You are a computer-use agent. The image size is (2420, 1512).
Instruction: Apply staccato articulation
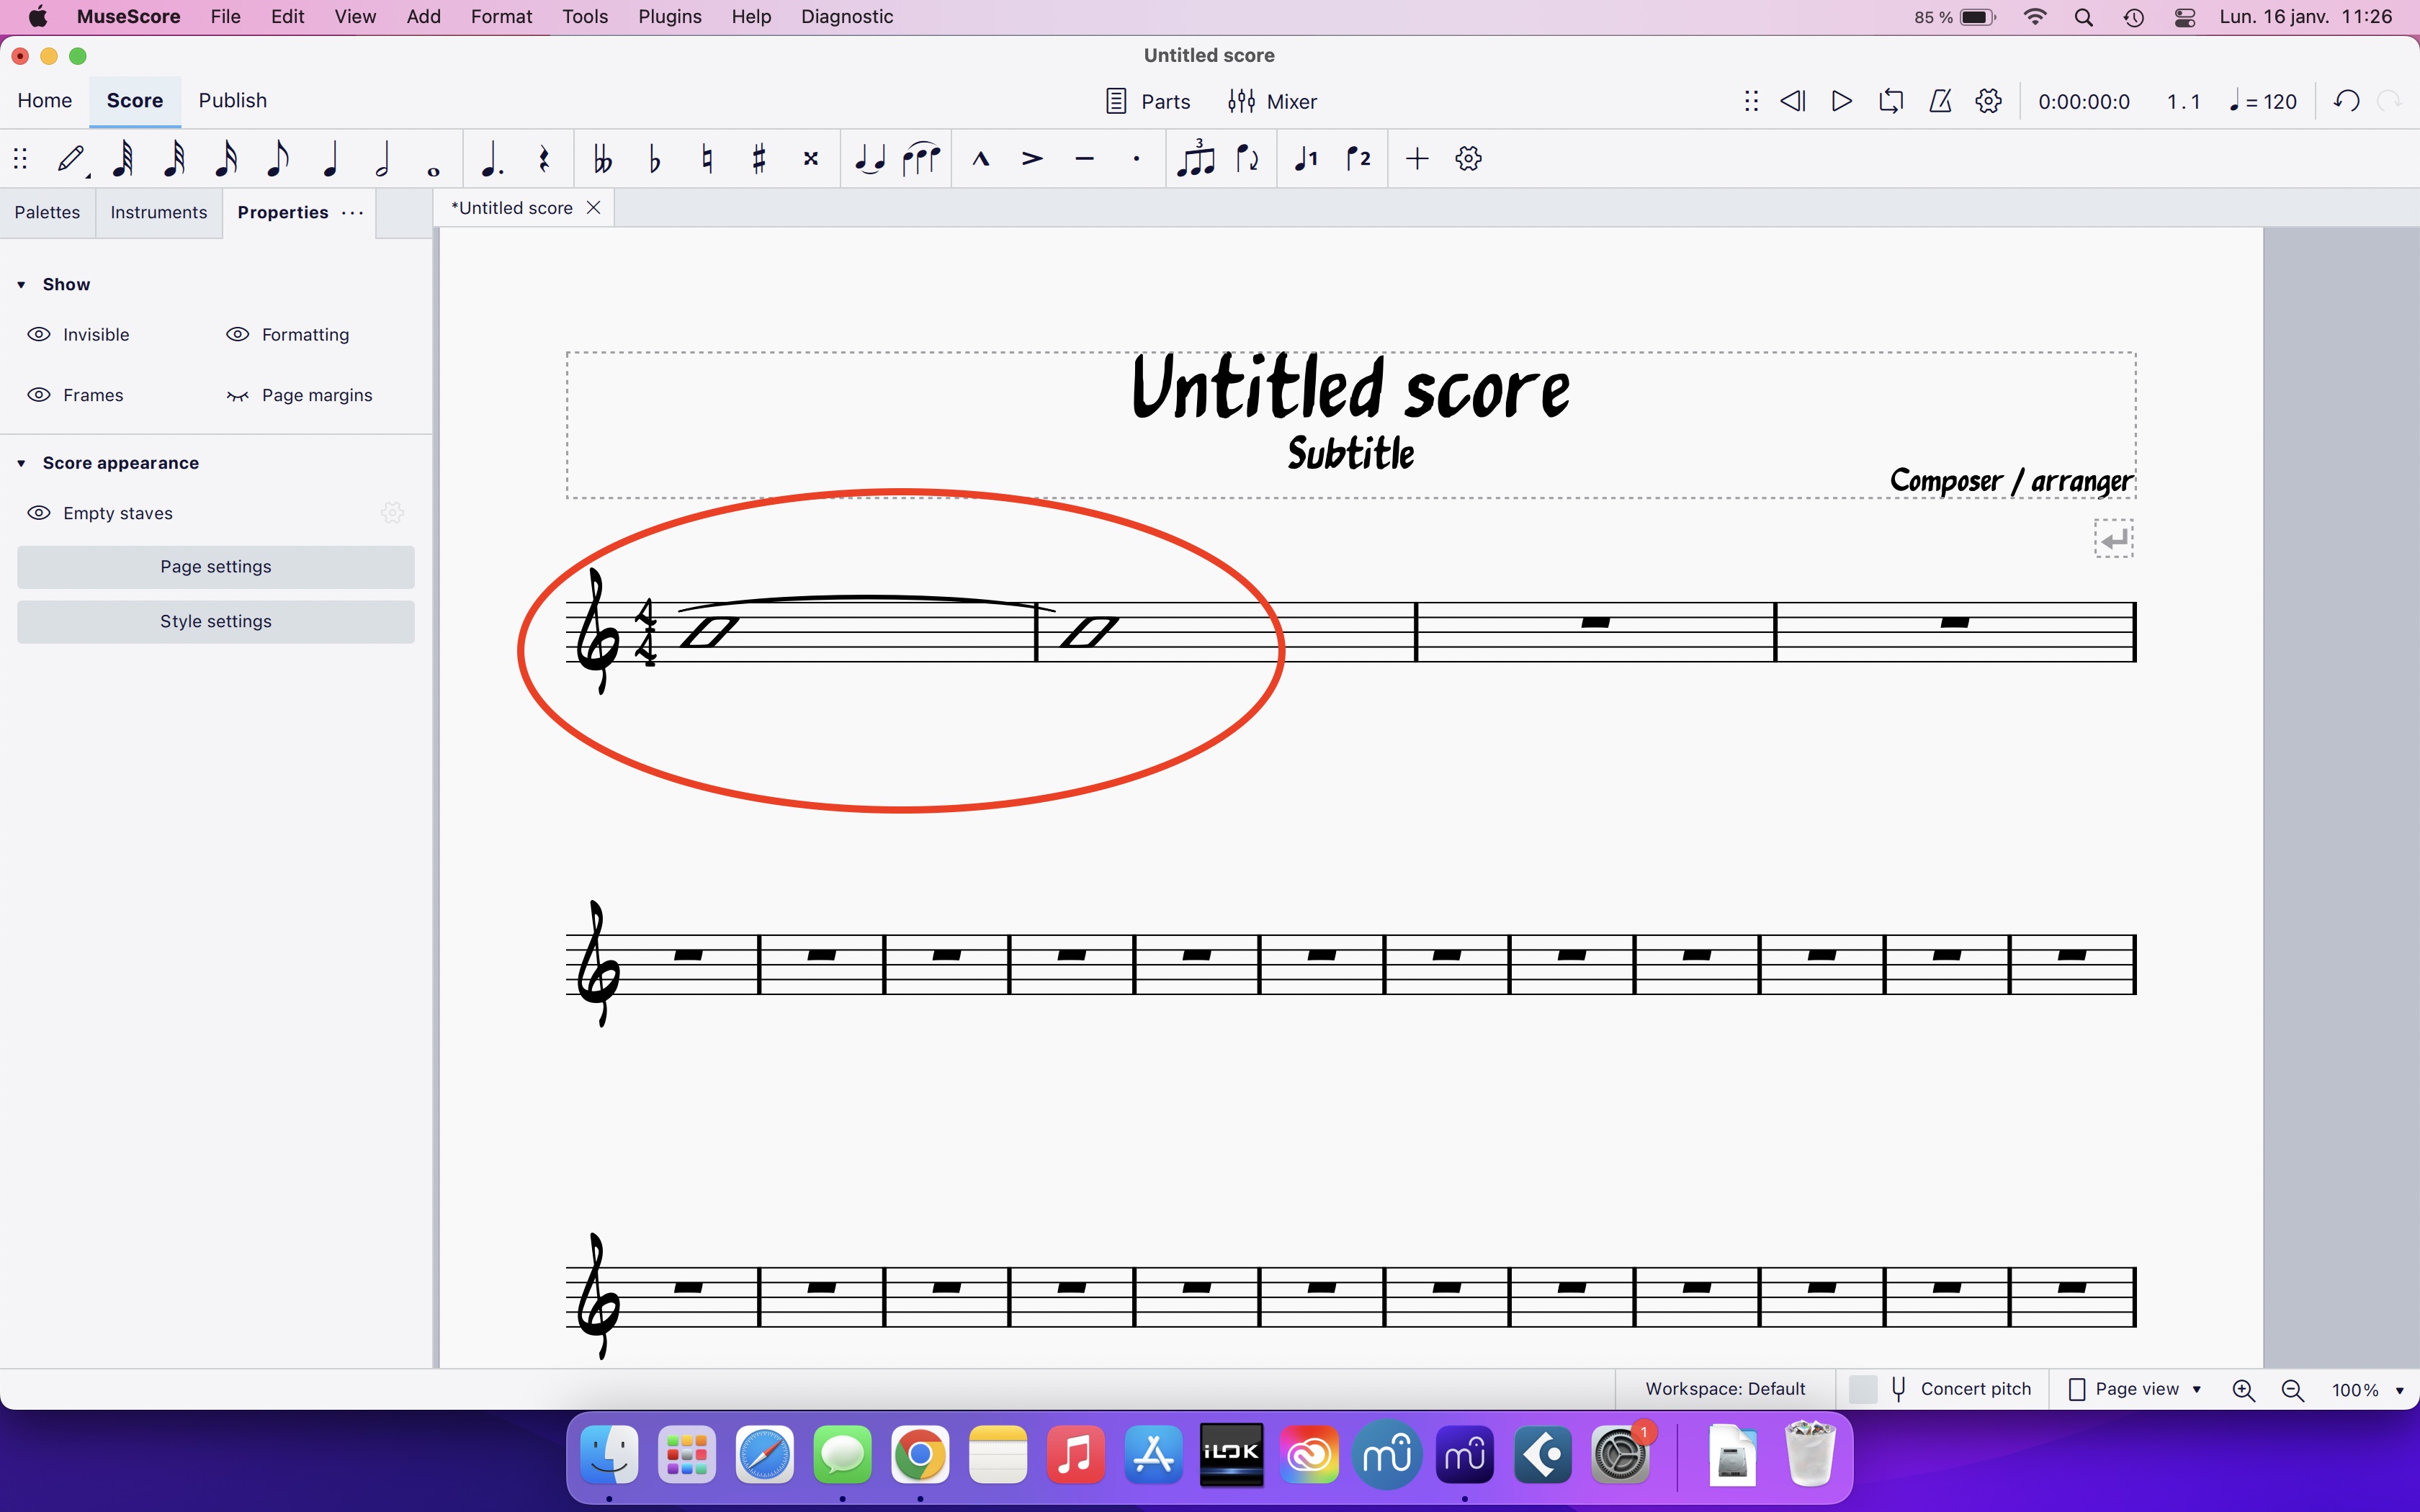pos(1136,159)
